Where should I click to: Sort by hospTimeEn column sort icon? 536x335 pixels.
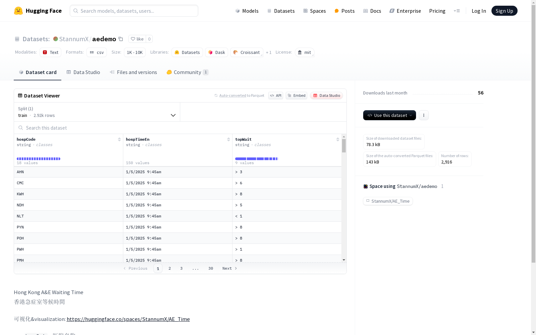point(228,139)
